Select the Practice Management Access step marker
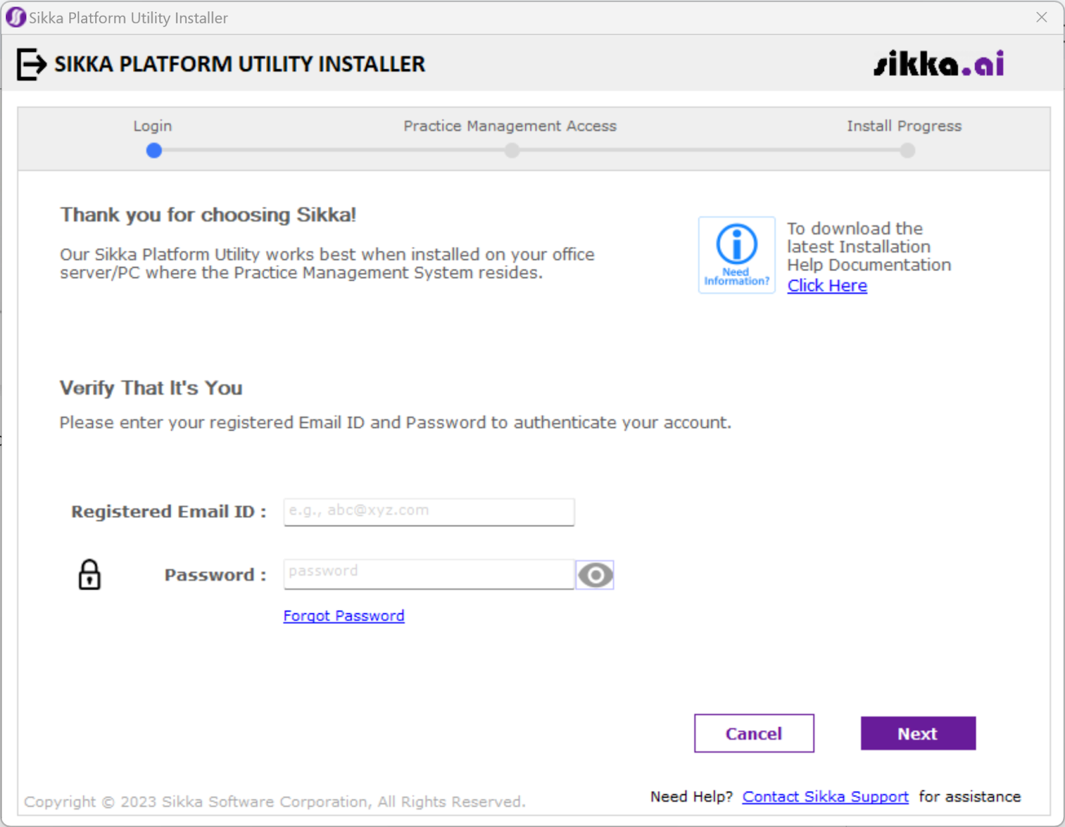 click(x=511, y=150)
